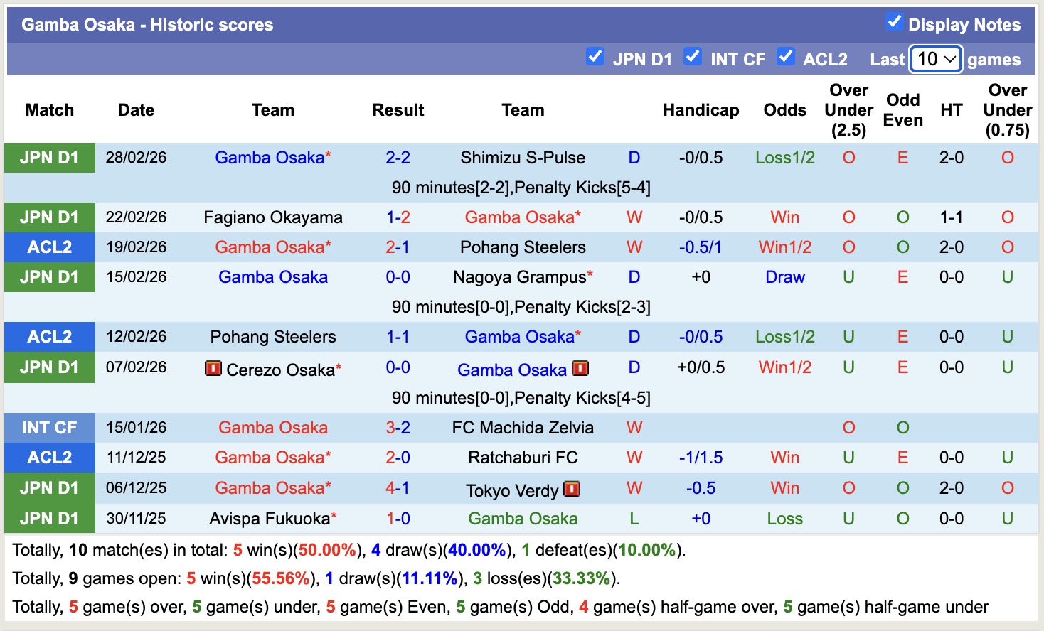Click the ACL2 label on 19/02/26 row
Viewport: 1044px width, 631px height.
pos(49,247)
